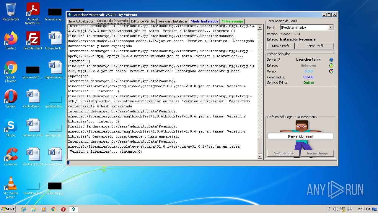This screenshot has width=378, height=213.
Task: Click the console scrollbar down arrow
Action: 260,156
